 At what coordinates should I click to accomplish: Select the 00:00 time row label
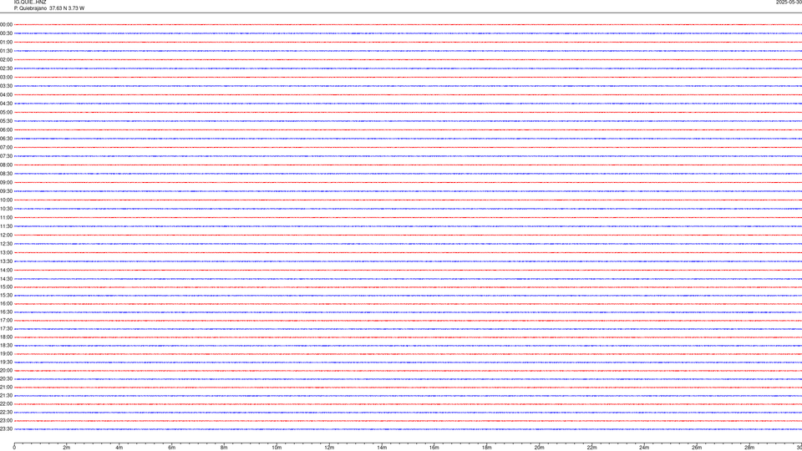click(x=6, y=24)
